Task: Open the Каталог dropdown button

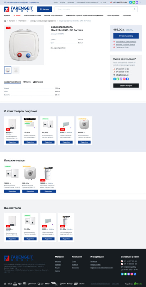Action: (x=44, y=9)
